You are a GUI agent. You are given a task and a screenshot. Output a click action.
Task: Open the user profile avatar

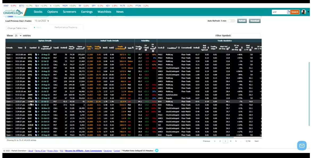click(x=304, y=12)
